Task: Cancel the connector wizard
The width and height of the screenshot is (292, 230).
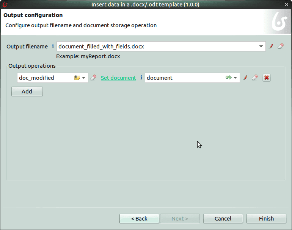Action: (223, 219)
